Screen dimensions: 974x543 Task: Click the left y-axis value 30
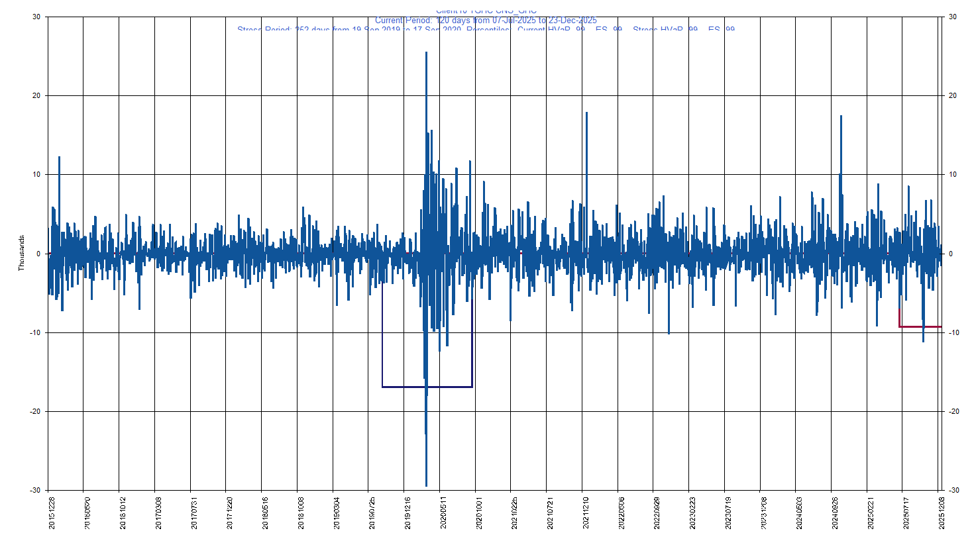pyautogui.click(x=36, y=17)
